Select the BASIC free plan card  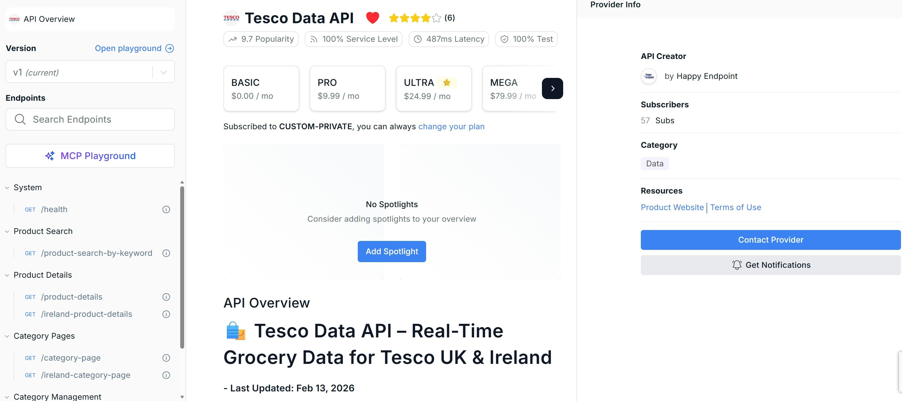point(261,88)
